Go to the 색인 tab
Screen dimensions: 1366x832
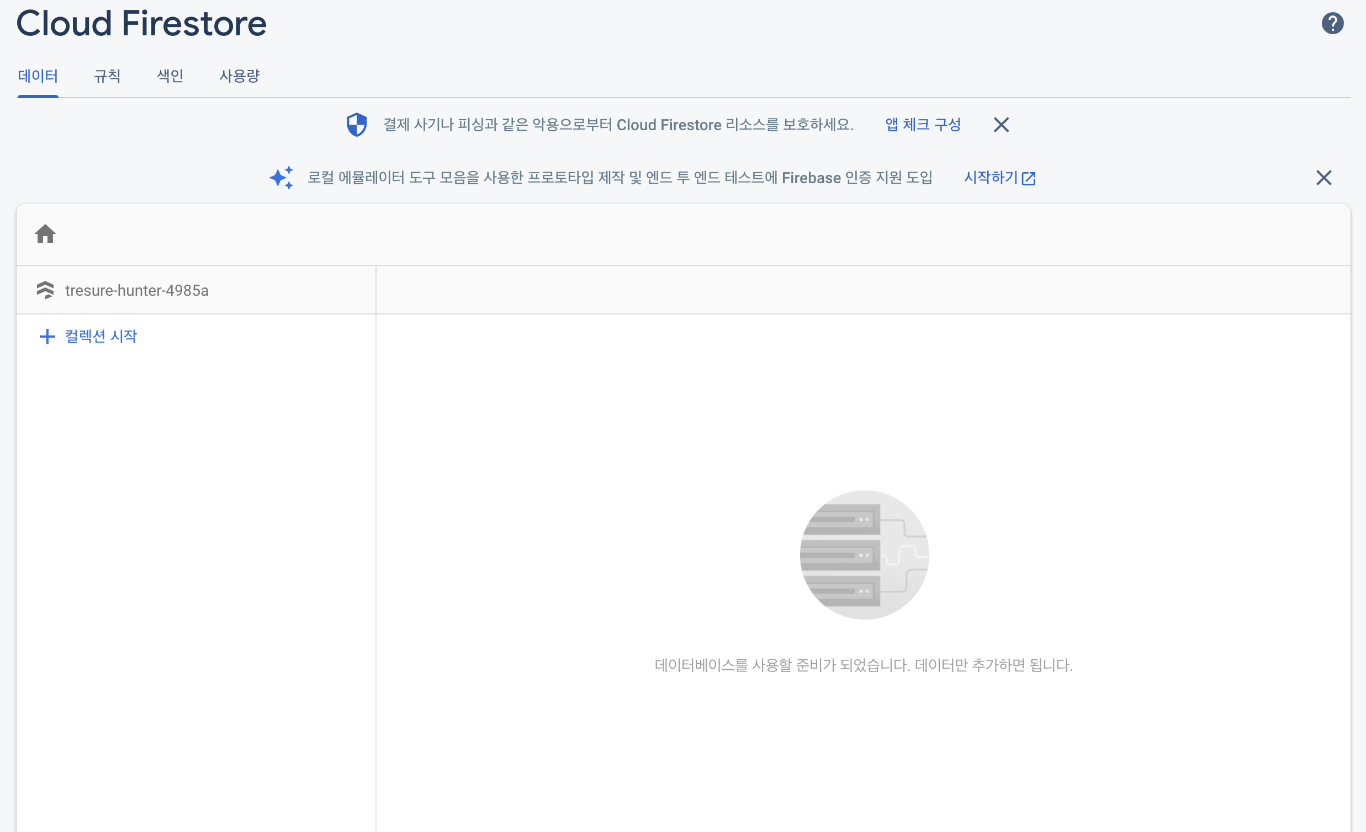[x=170, y=76]
